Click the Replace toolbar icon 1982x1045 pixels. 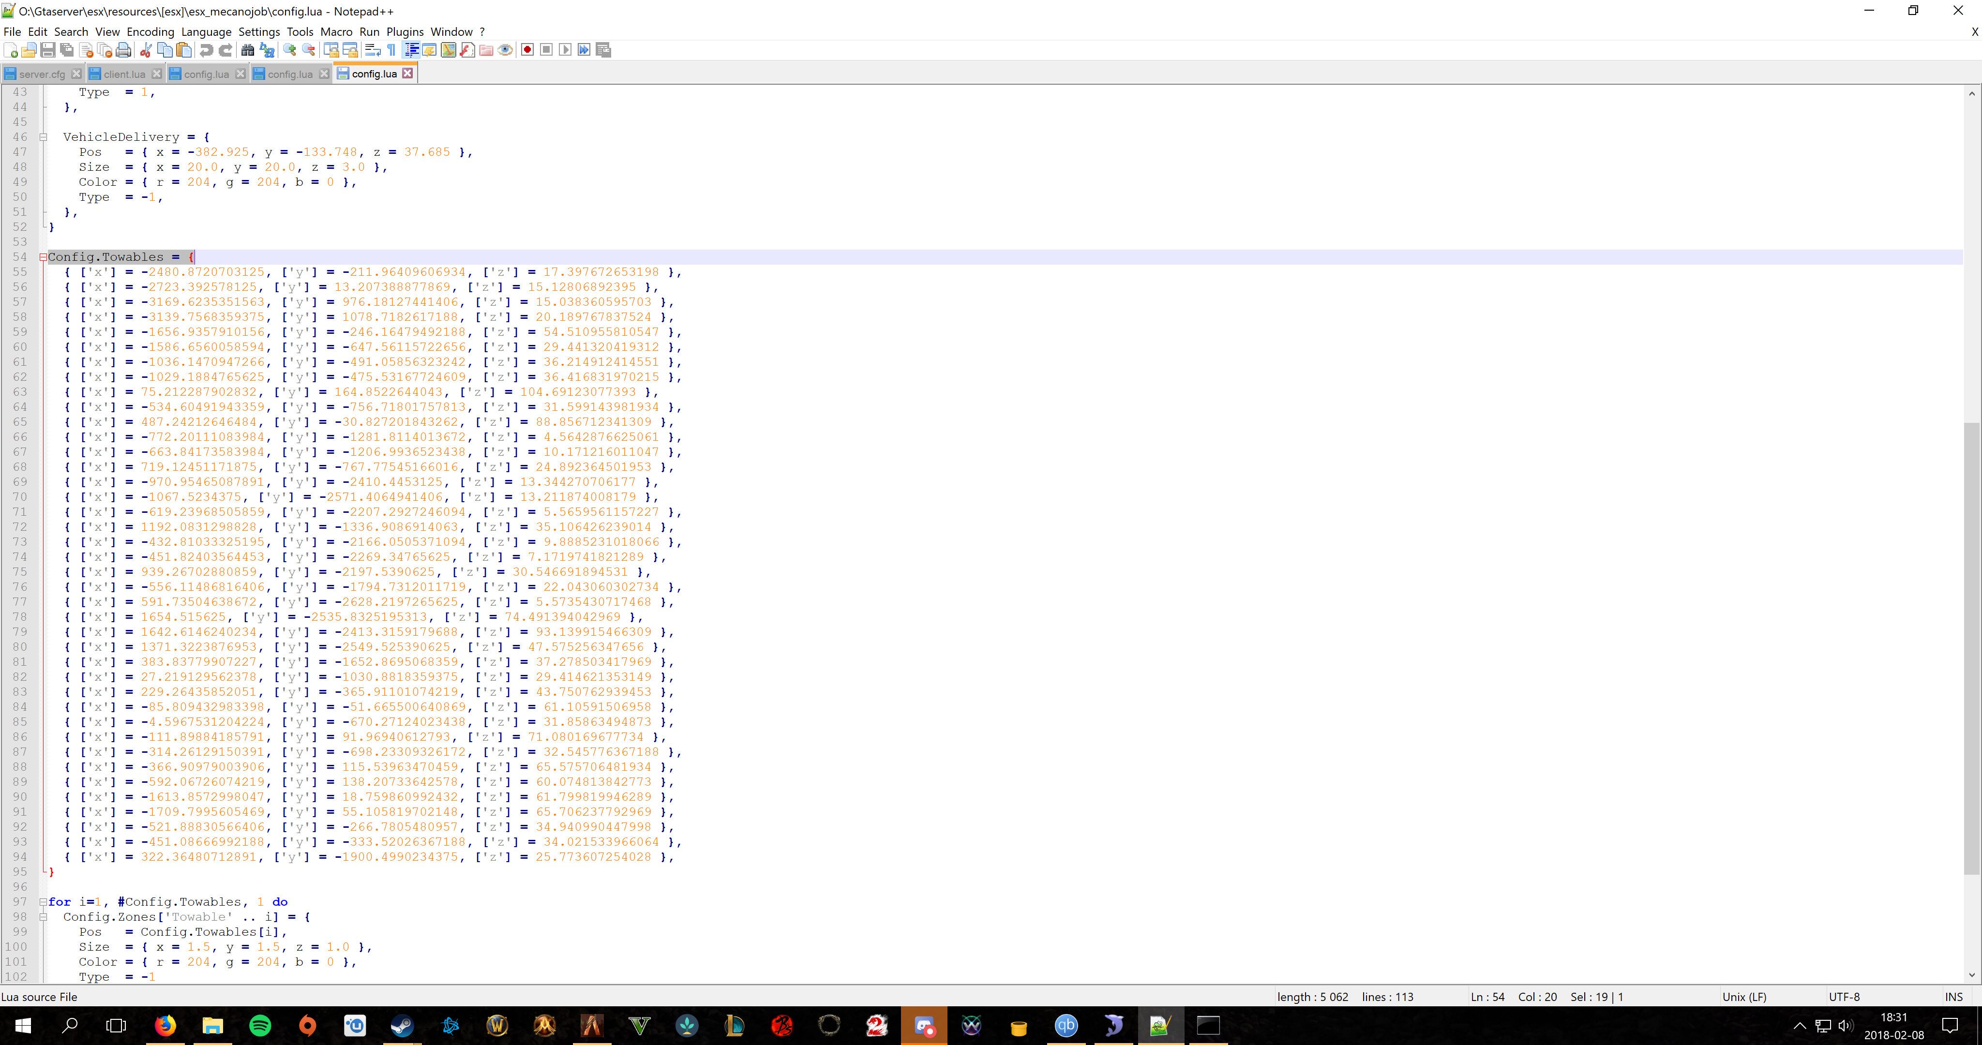pyautogui.click(x=267, y=50)
